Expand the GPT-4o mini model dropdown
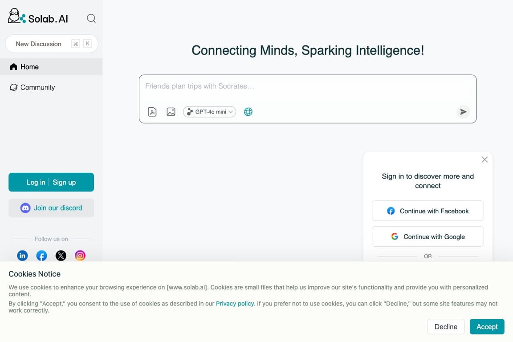 coord(210,112)
